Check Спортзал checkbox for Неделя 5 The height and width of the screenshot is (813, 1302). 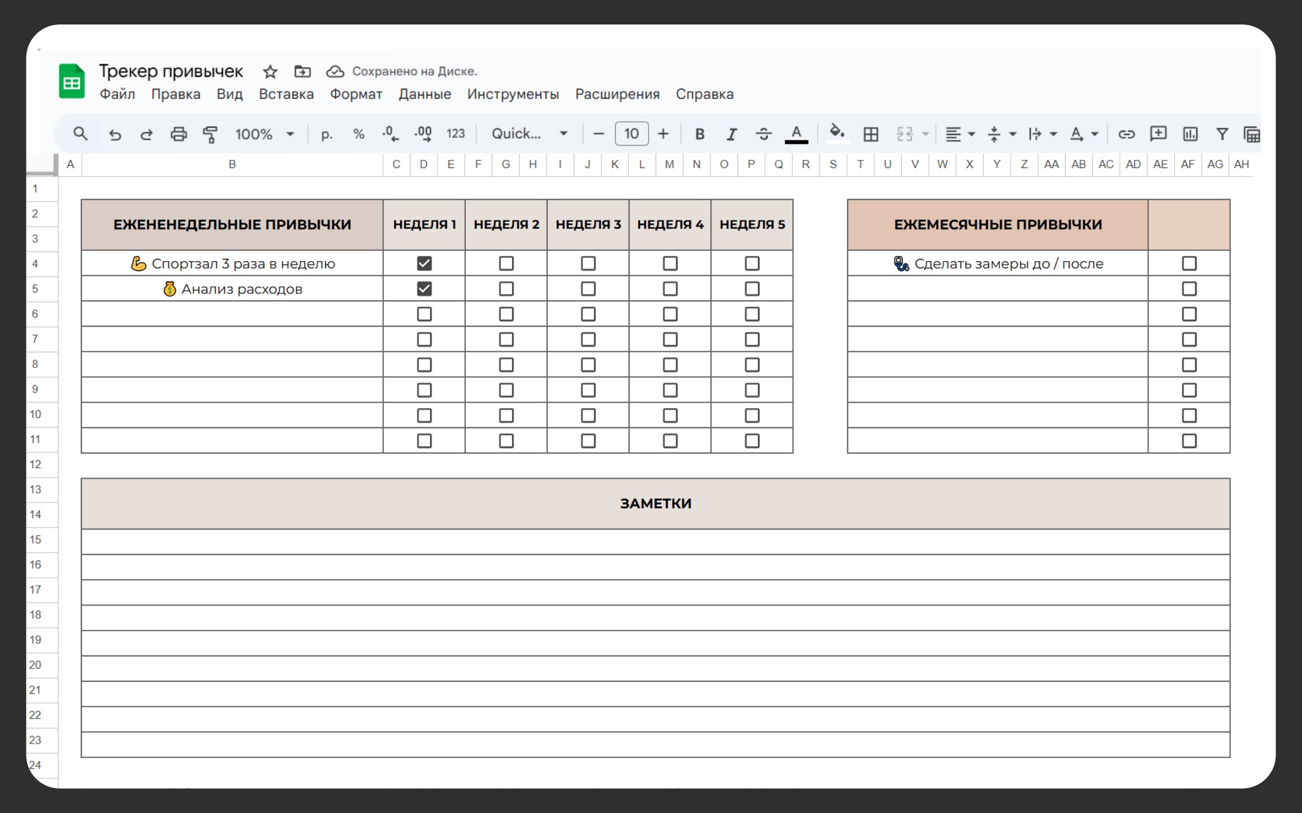752,263
